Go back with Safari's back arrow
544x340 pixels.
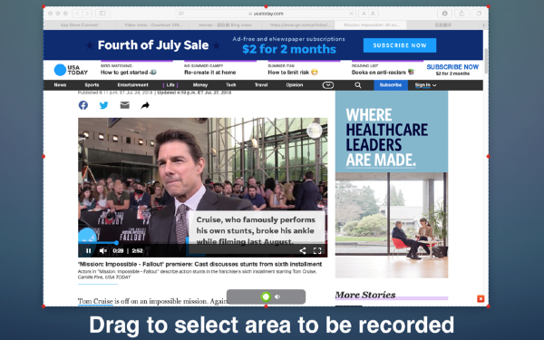point(77,14)
